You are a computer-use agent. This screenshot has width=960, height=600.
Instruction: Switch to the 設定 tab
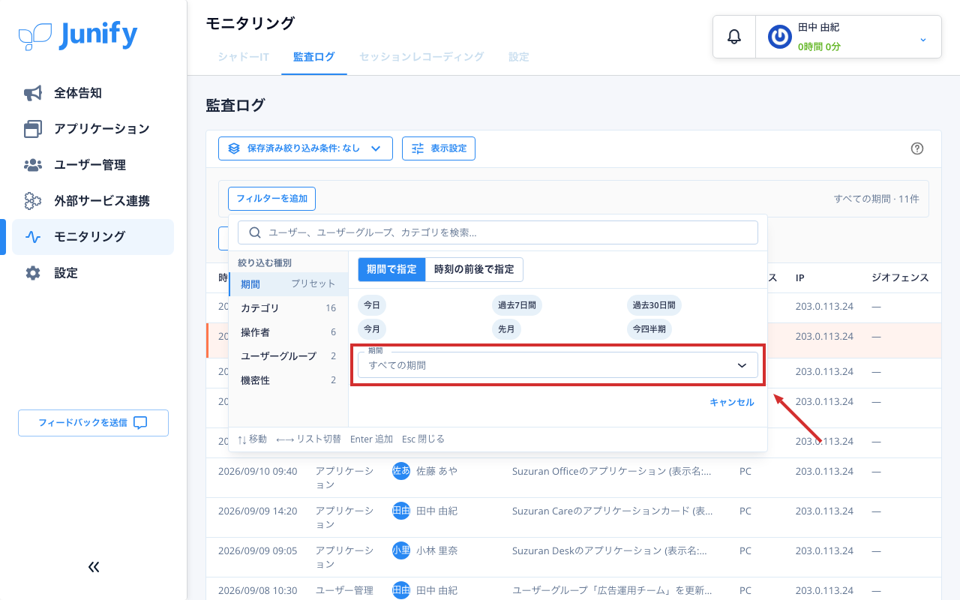[519, 56]
